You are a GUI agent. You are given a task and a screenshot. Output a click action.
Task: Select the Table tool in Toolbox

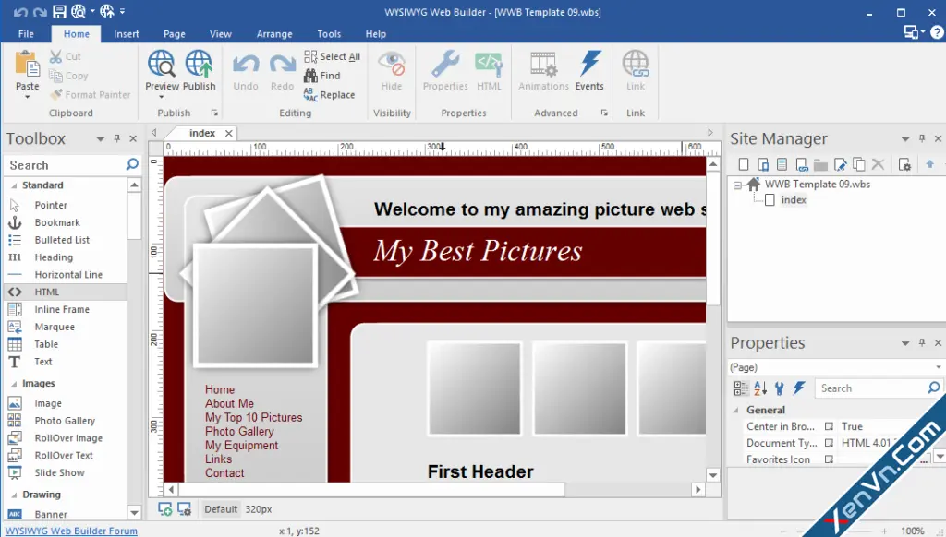tap(46, 344)
